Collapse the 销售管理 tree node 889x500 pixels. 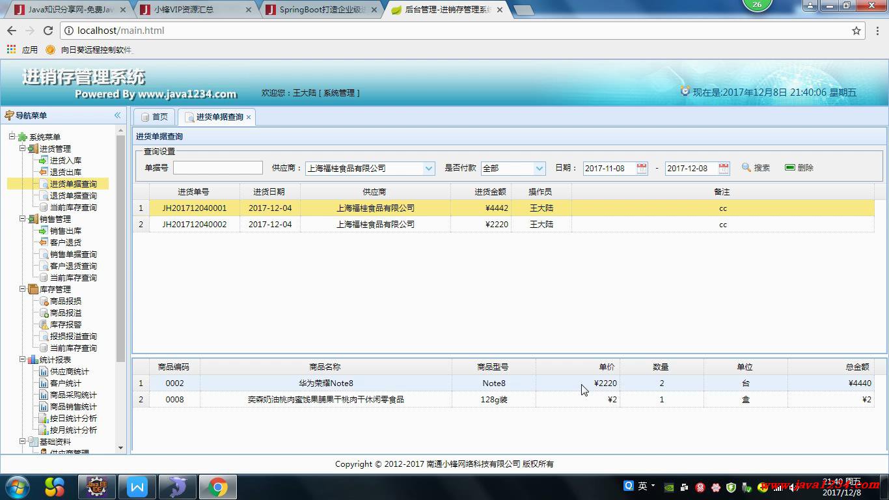(22, 219)
